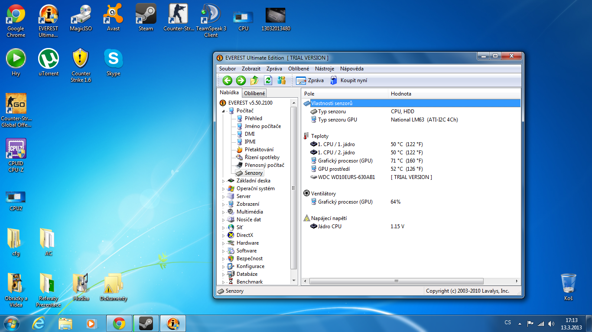Screen dimensions: 592x332
Task: Expand the Zobrazení node
Action: coord(224,204)
